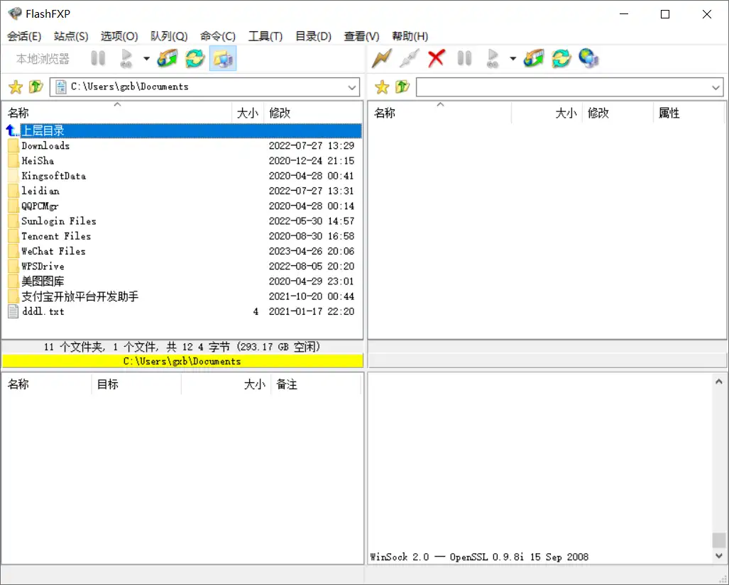Viewport: 729px width, 585px height.
Task: Expand the remote address combo box
Action: click(716, 87)
